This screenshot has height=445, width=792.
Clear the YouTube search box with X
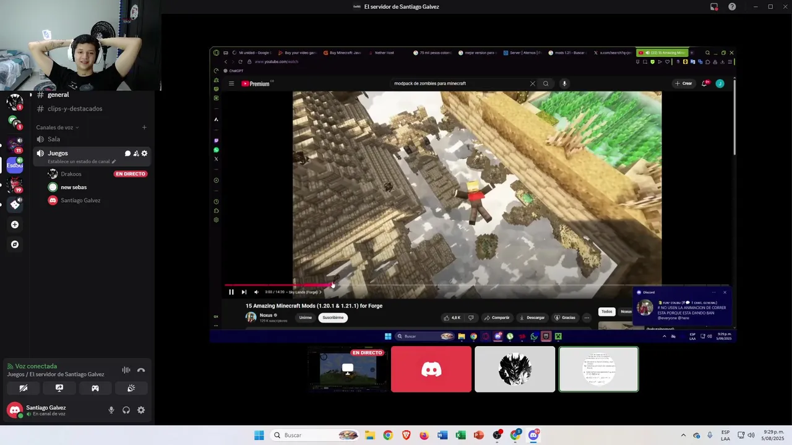pos(532,83)
